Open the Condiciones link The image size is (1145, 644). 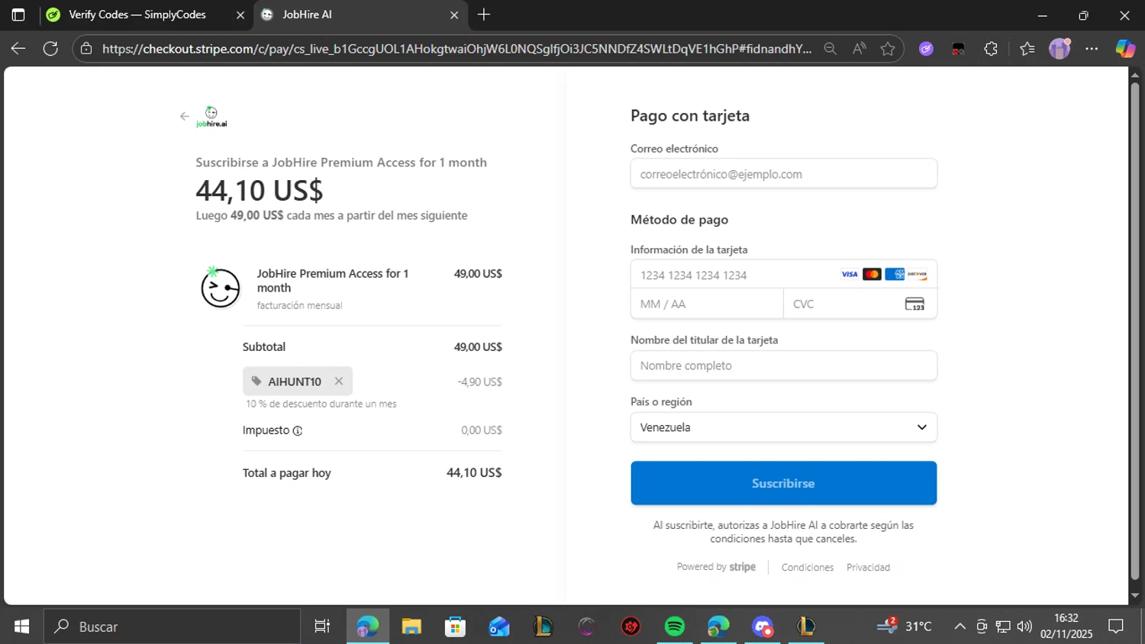point(807,568)
